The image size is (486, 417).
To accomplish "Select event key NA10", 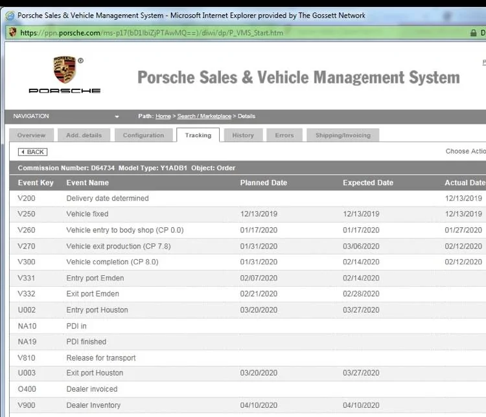I will click(x=27, y=326).
